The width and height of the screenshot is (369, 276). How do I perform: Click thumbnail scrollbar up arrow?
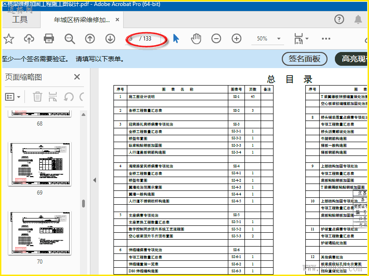[83, 115]
